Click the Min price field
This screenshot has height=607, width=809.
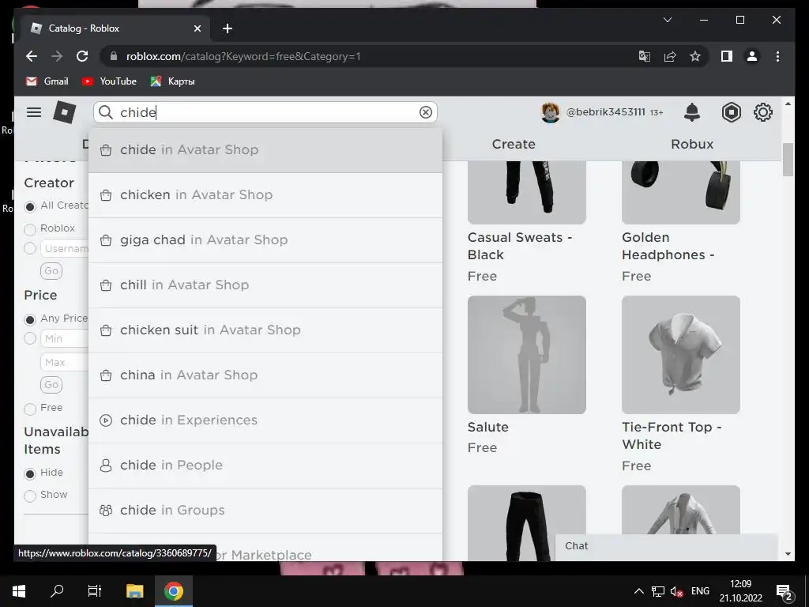(x=65, y=338)
